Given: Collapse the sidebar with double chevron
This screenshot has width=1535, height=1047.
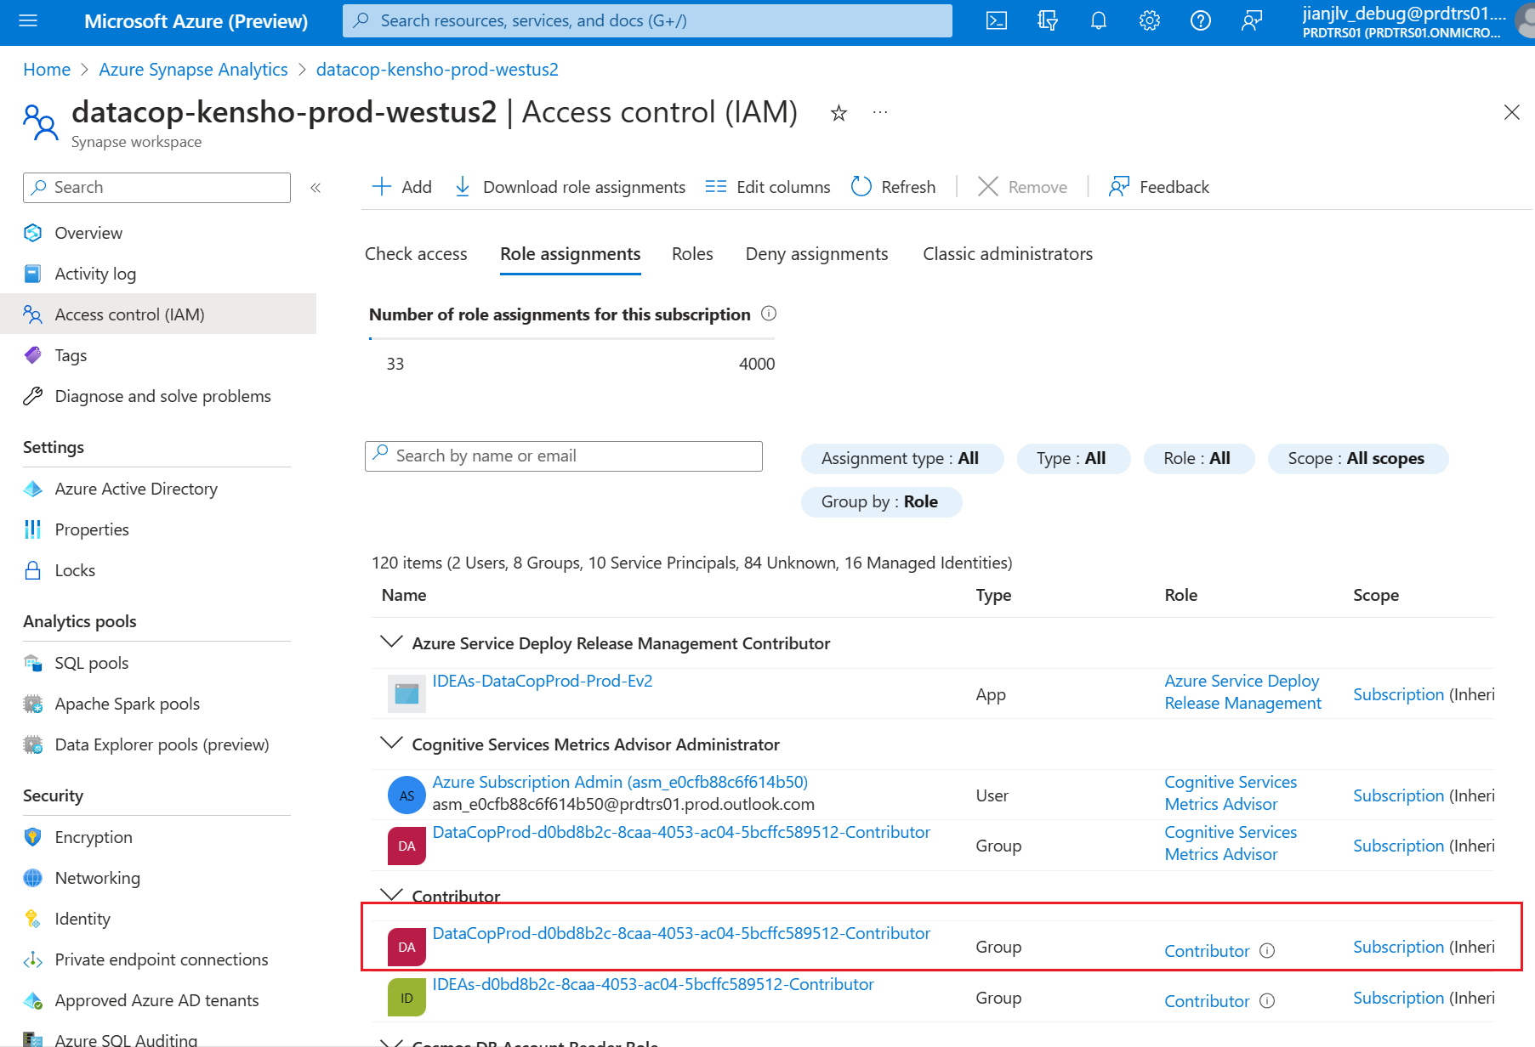Looking at the screenshot, I should pos(316,188).
